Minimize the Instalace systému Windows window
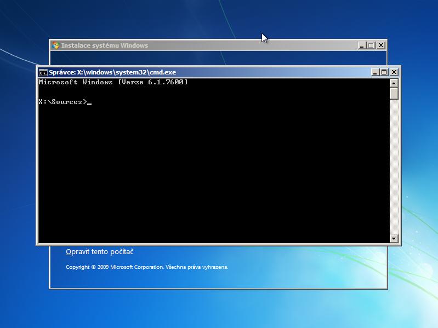The width and height of the screenshot is (438, 328). (x=362, y=45)
